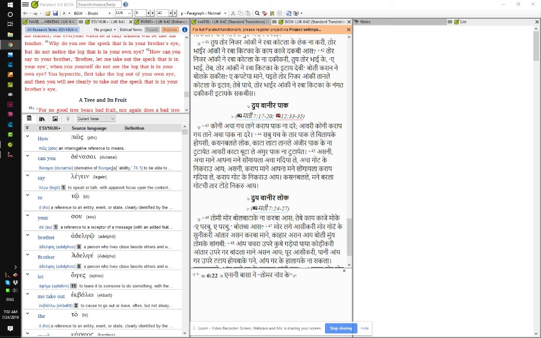
Task: Click the green tools icon in toolbar
Action: (272, 14)
